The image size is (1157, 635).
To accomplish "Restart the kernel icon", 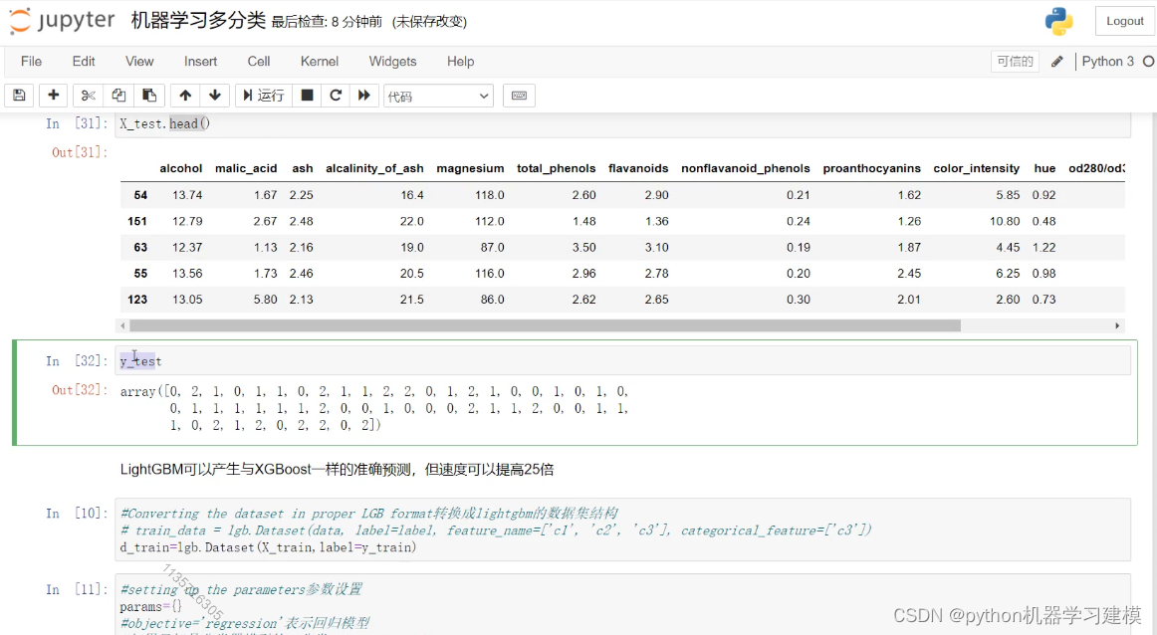I will click(x=335, y=96).
